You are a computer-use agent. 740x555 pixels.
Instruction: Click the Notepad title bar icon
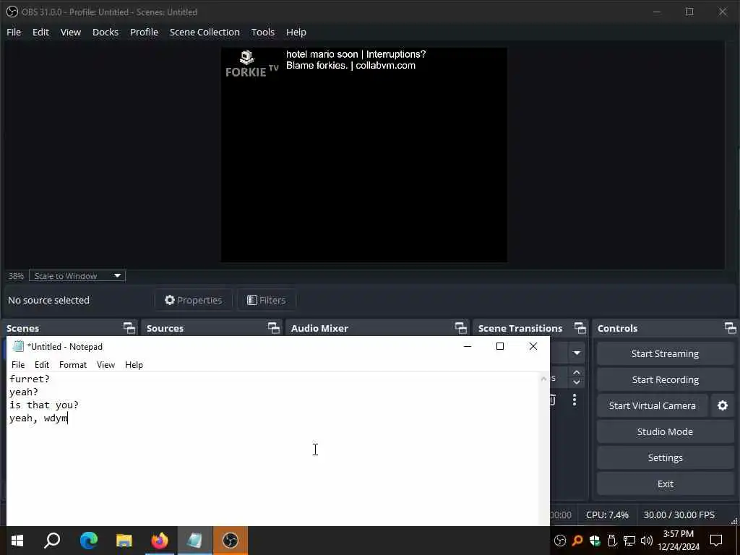[18, 346]
